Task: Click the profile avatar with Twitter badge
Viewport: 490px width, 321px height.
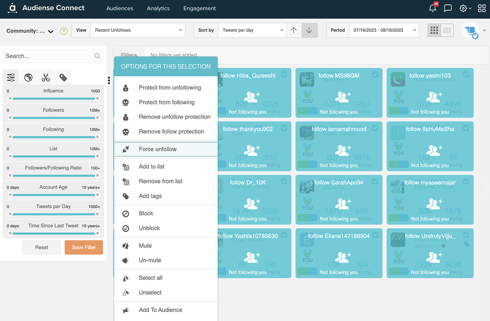Action: pos(470,31)
